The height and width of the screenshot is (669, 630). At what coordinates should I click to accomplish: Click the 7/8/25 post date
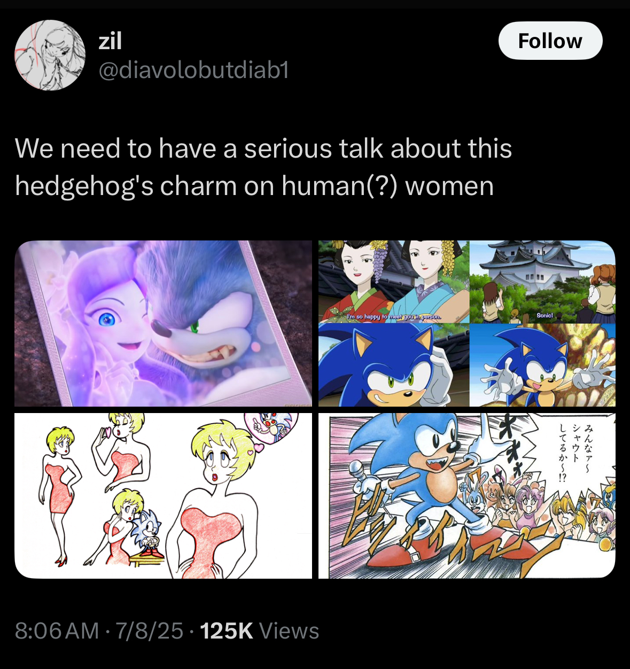coord(150,631)
